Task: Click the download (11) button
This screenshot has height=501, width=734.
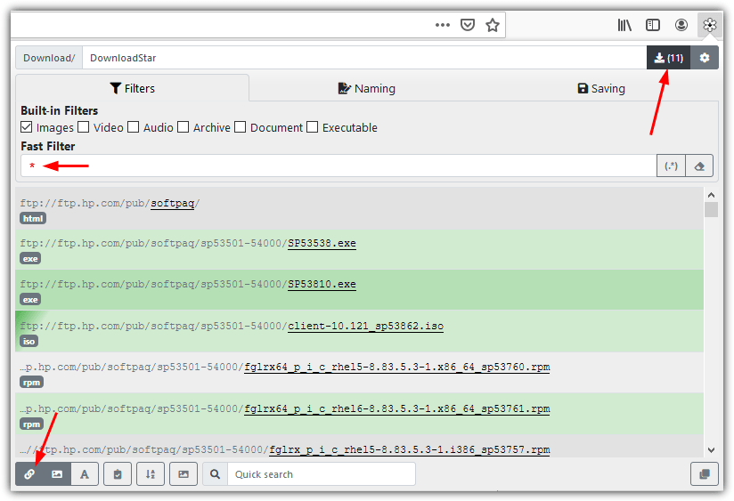Action: [x=668, y=58]
